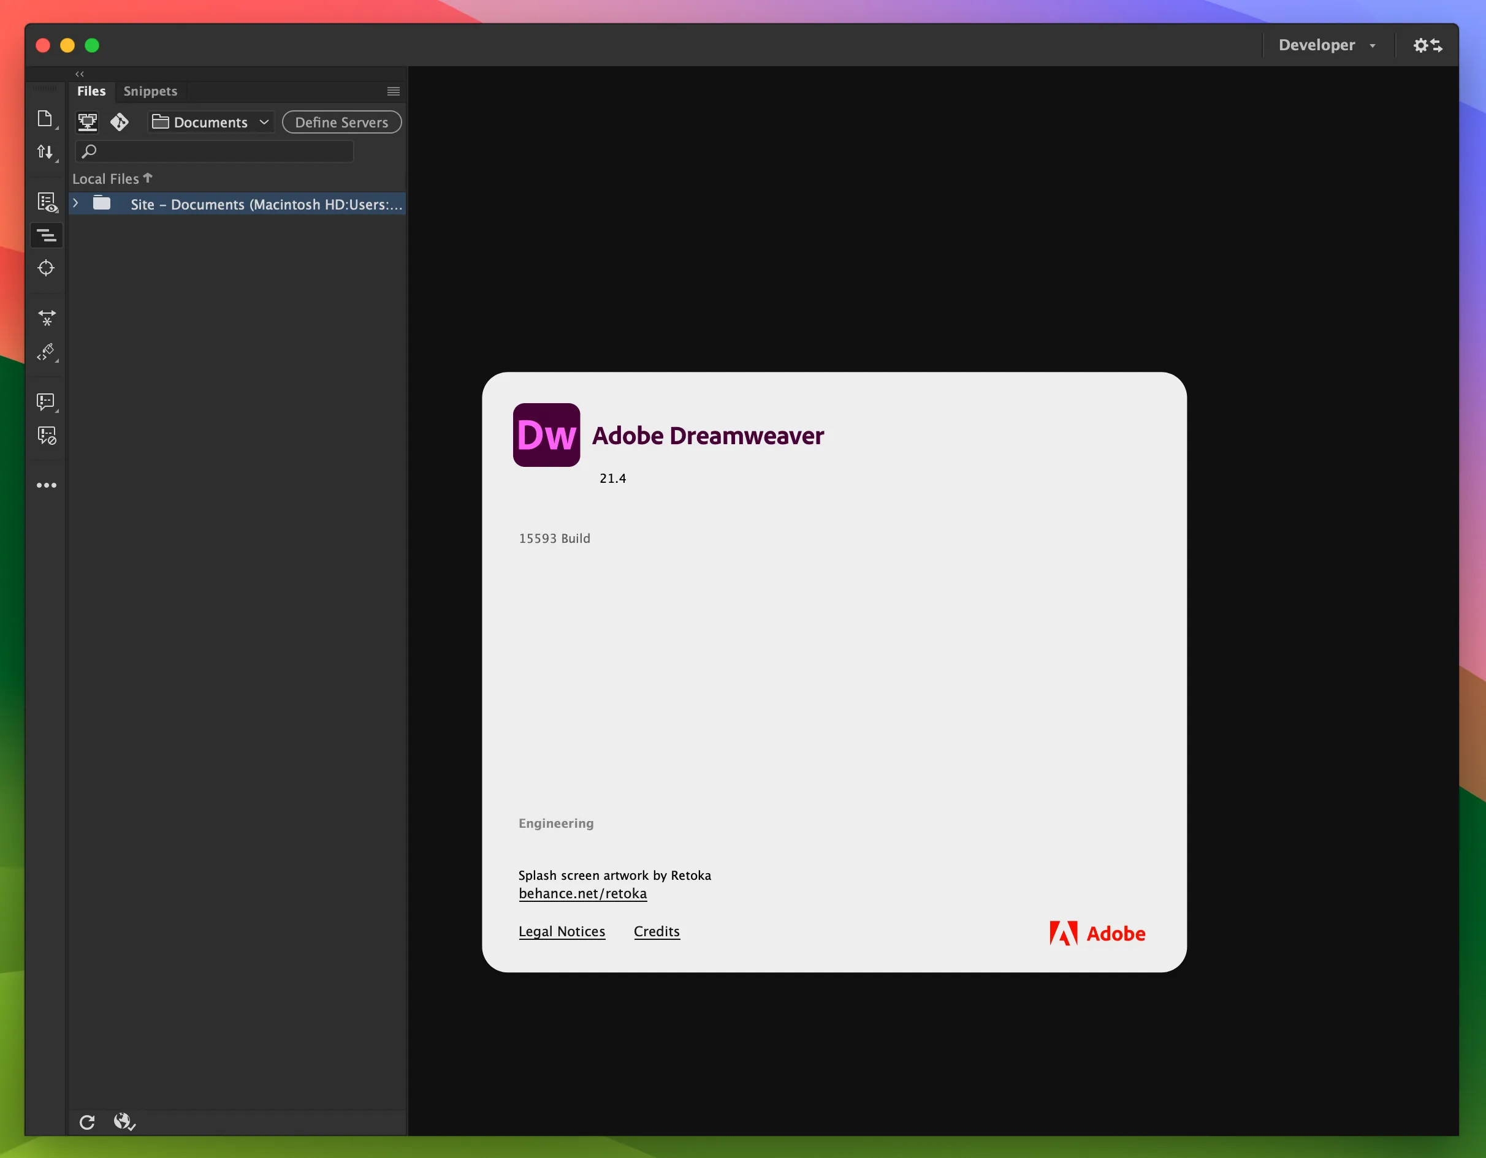Open the three-dot customize toolbar icon
The image size is (1486, 1158).
coord(46,485)
